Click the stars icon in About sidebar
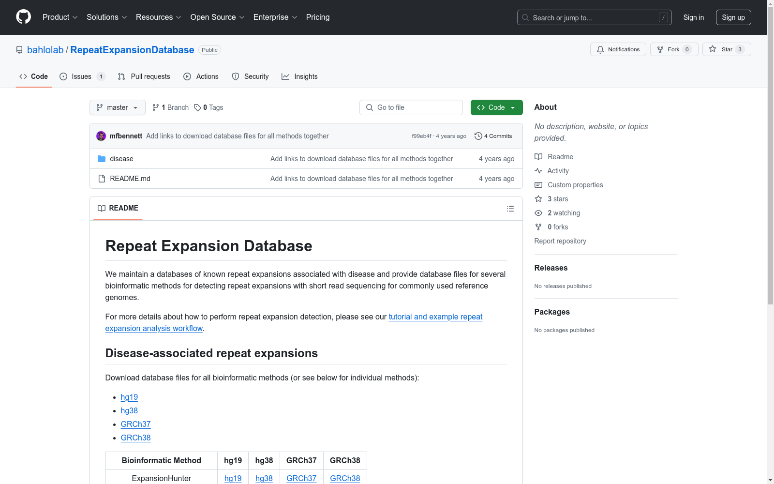774x484 pixels. [x=538, y=199]
